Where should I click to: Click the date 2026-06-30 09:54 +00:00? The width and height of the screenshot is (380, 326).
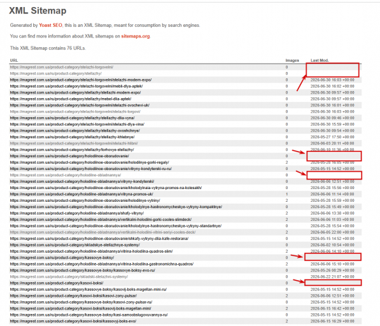[332, 131]
